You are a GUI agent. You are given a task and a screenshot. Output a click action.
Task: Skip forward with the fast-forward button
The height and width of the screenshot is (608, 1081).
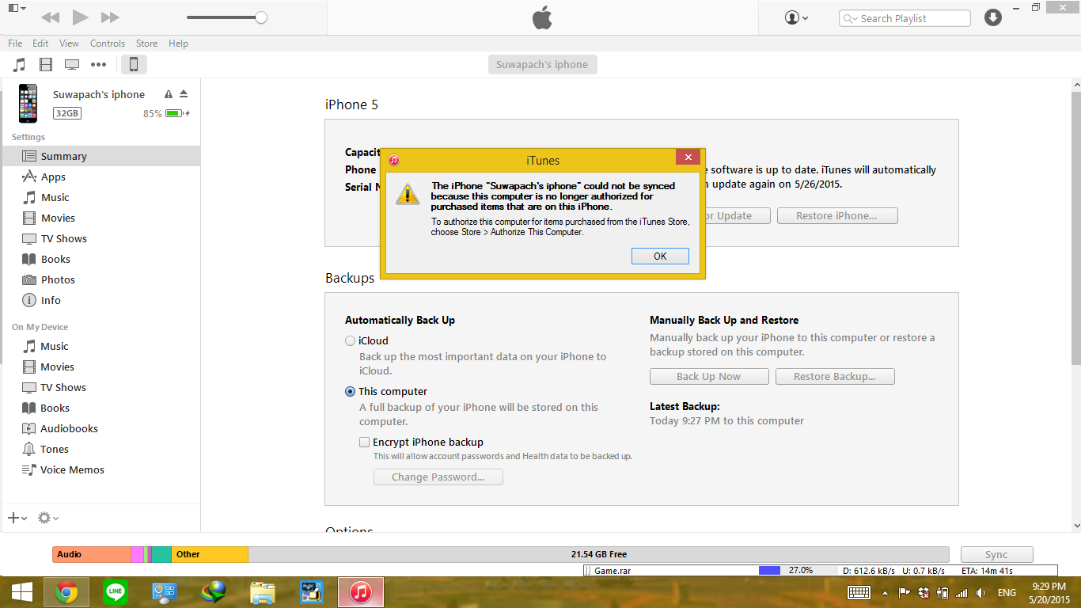coord(110,17)
